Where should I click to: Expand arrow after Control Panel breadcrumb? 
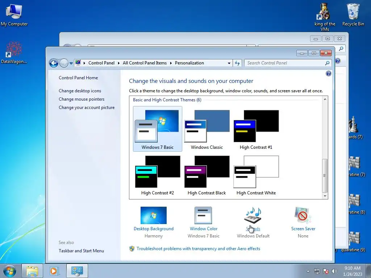[x=119, y=63]
